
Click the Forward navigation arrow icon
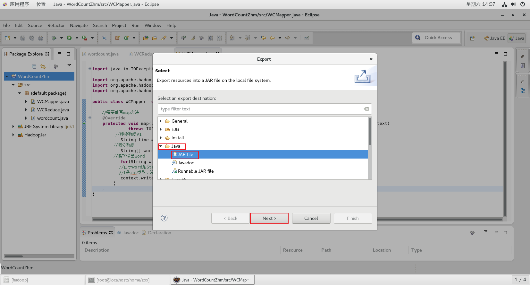pos(288,38)
